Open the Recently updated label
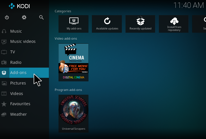This screenshot has width=206, height=139. [x=140, y=29]
